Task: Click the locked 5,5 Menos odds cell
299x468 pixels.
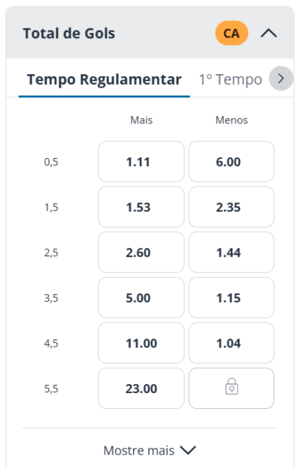Action: coord(232,388)
